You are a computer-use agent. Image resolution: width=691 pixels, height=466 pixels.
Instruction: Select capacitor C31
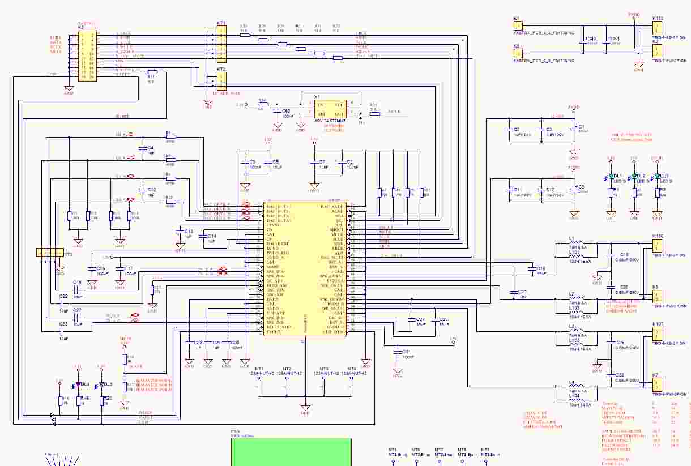click(397, 352)
